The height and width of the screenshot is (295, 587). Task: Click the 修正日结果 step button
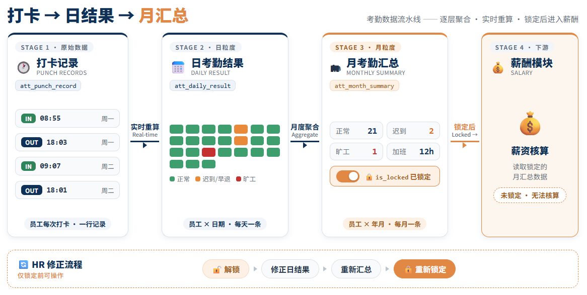tap(290, 269)
